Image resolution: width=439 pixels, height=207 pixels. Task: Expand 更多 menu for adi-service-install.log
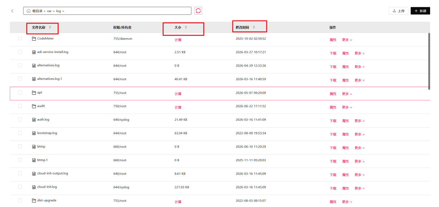click(x=359, y=53)
